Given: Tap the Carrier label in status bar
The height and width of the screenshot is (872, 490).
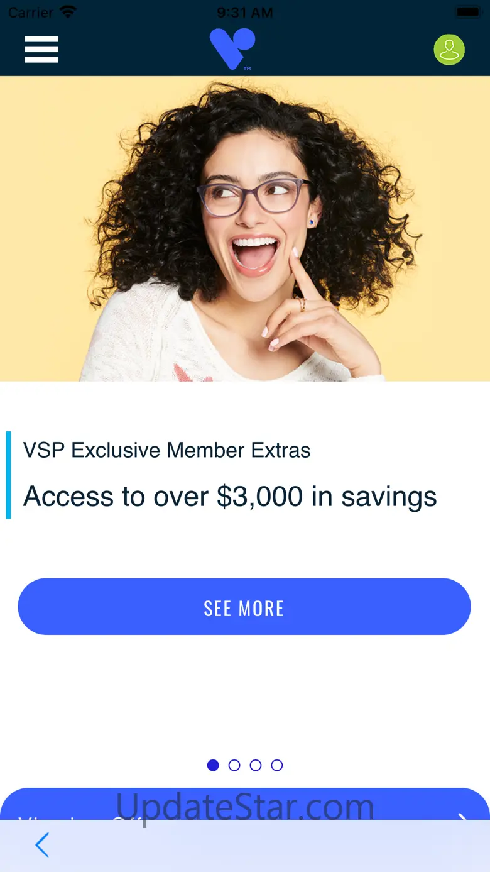Looking at the screenshot, I should 30,12.
